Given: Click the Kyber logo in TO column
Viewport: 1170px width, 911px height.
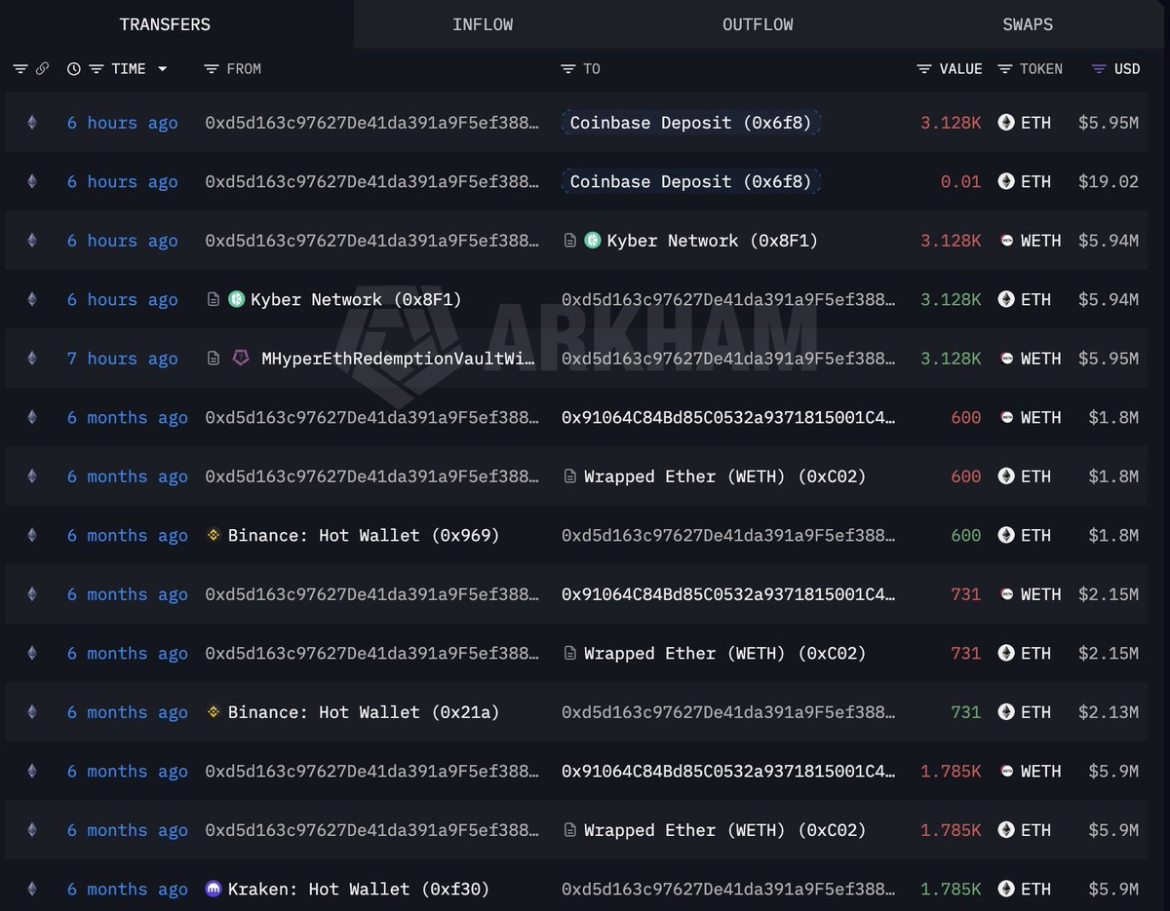Looking at the screenshot, I should pos(593,241).
